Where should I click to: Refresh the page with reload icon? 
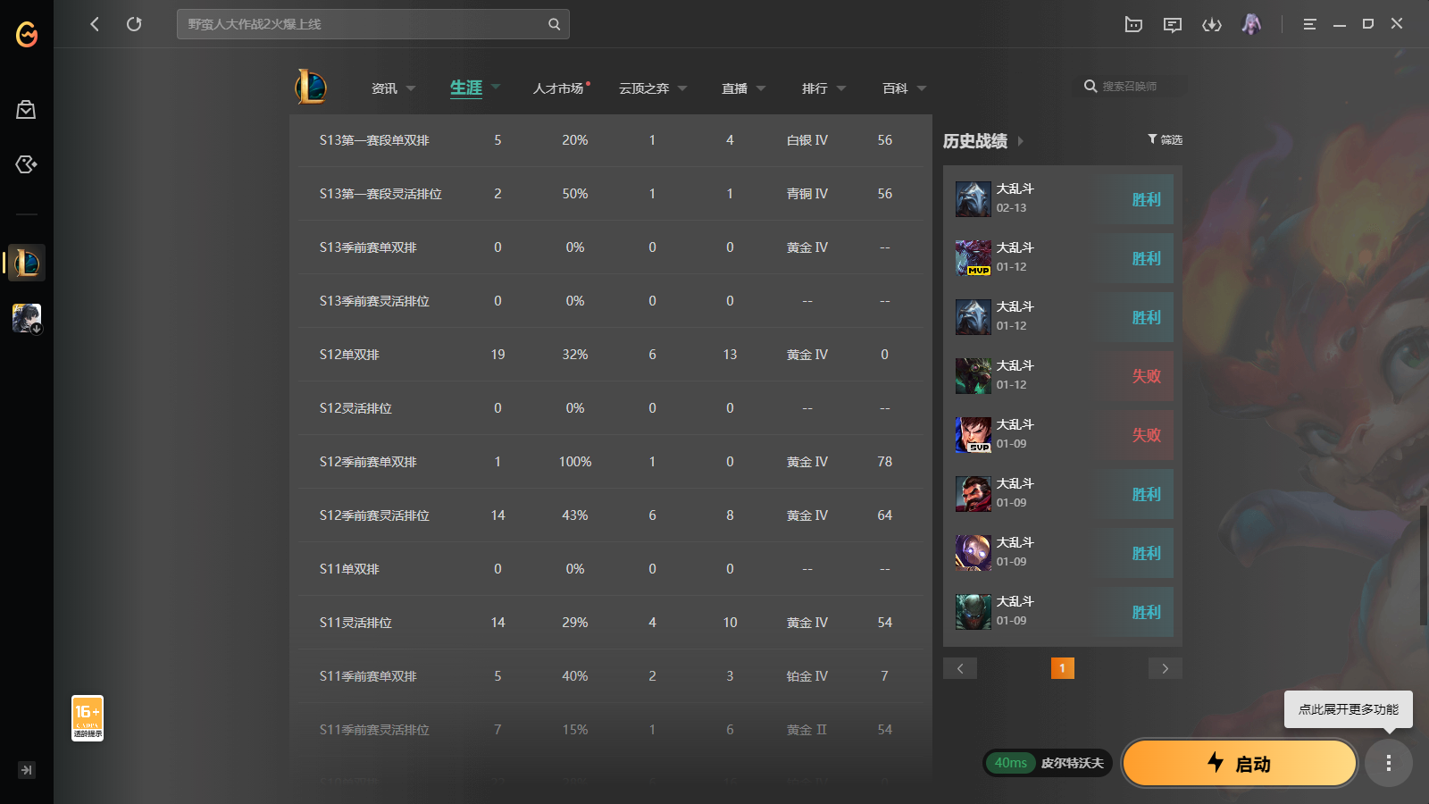(x=134, y=24)
